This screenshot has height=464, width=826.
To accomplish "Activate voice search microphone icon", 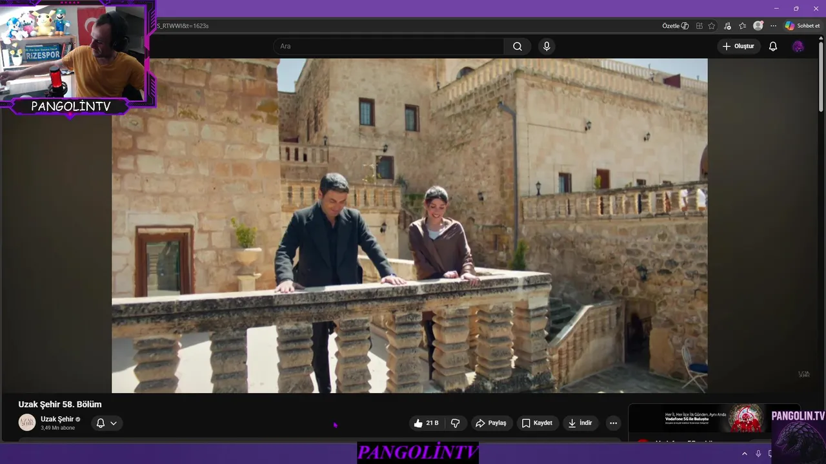I will (547, 46).
